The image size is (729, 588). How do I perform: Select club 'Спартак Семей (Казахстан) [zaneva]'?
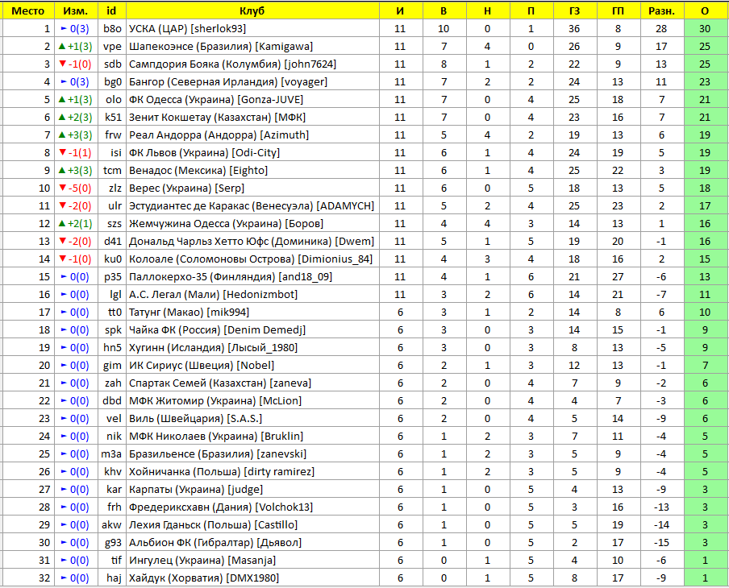coord(220,383)
